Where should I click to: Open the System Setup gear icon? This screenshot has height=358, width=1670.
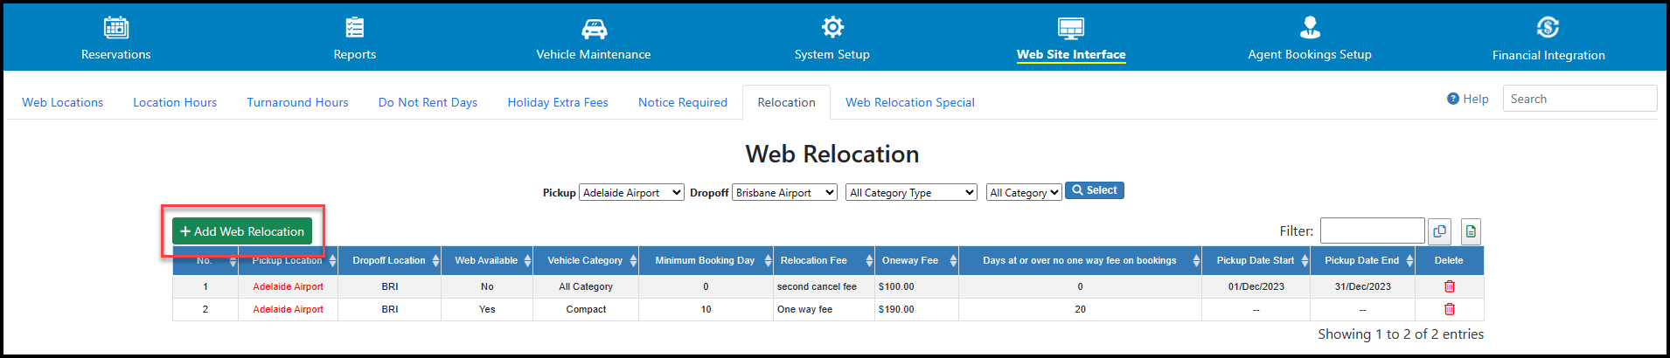(832, 27)
